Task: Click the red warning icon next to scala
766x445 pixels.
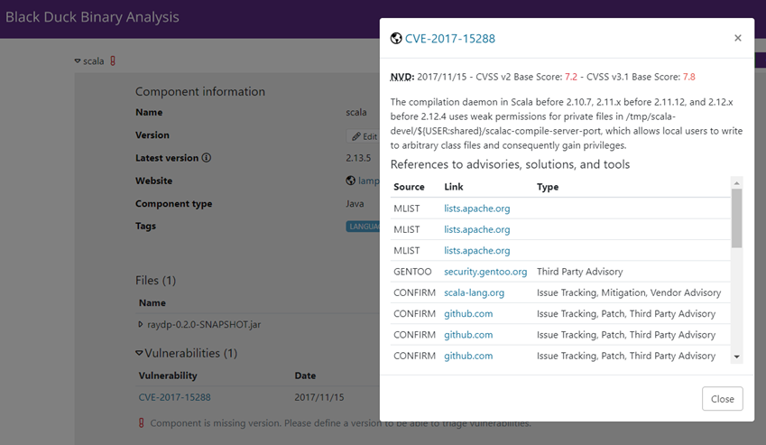Action: coord(113,61)
